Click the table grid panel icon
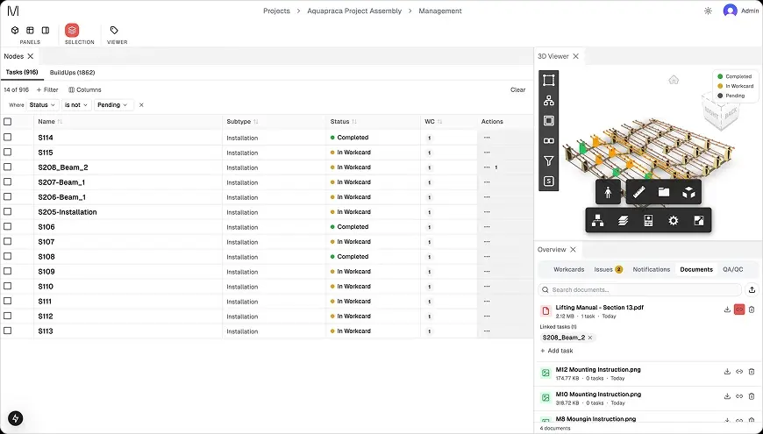Screen dimensions: 763x434 tap(30, 30)
